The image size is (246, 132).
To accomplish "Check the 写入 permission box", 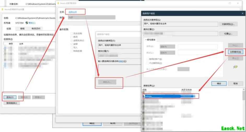I will 72,47.
